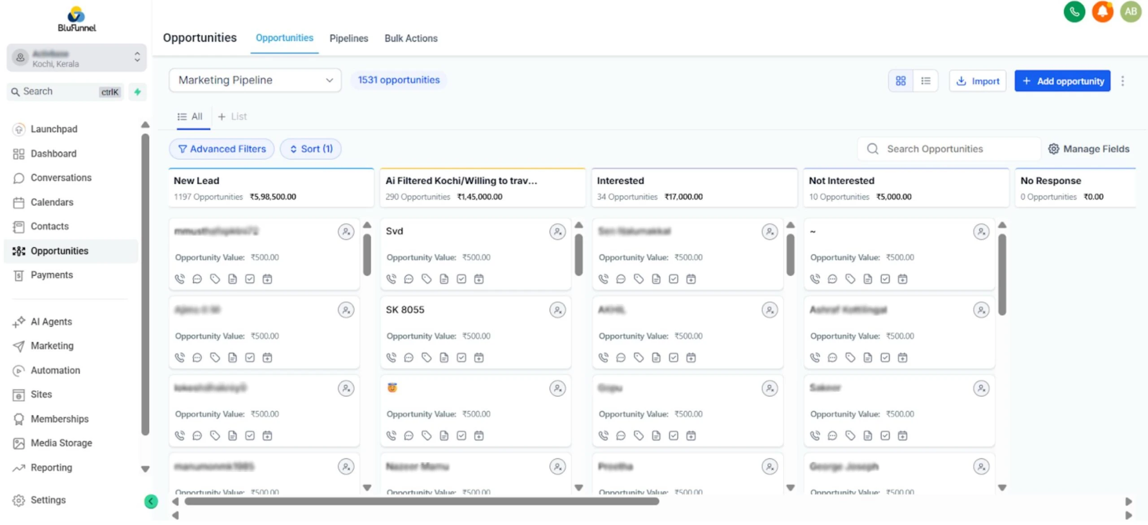
Task: Open the Bulk Actions tab
Action: [x=411, y=38]
